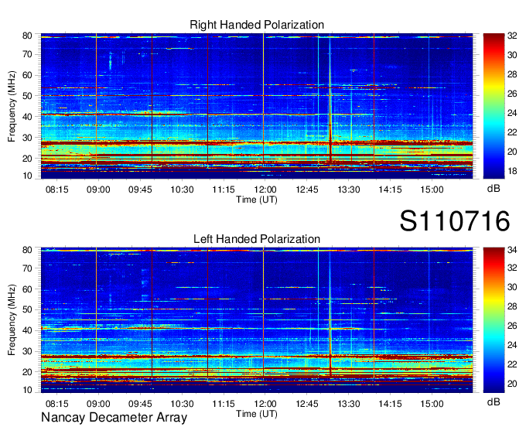
Task: Click the 20 frequency tick of Right Handed plot
Action: click(x=27, y=159)
